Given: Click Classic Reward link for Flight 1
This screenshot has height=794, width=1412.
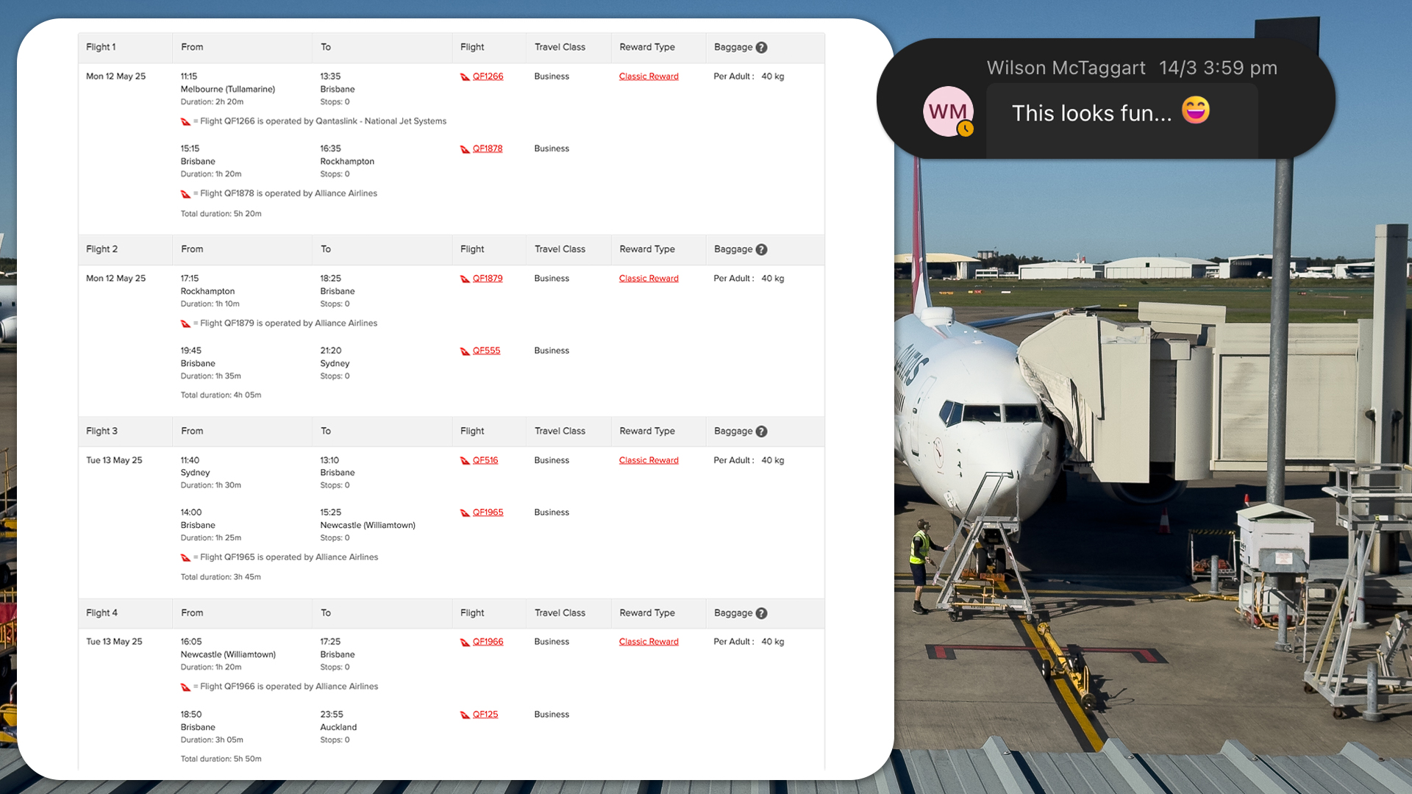Looking at the screenshot, I should coord(649,76).
